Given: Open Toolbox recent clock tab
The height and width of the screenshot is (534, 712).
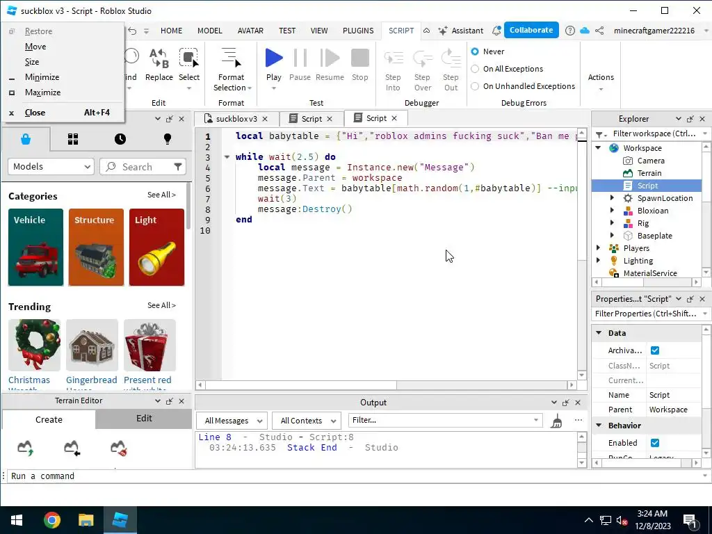Looking at the screenshot, I should [x=120, y=139].
